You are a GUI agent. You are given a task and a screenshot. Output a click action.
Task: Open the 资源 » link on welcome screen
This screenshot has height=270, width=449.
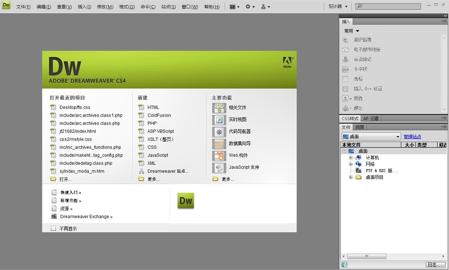click(x=66, y=209)
